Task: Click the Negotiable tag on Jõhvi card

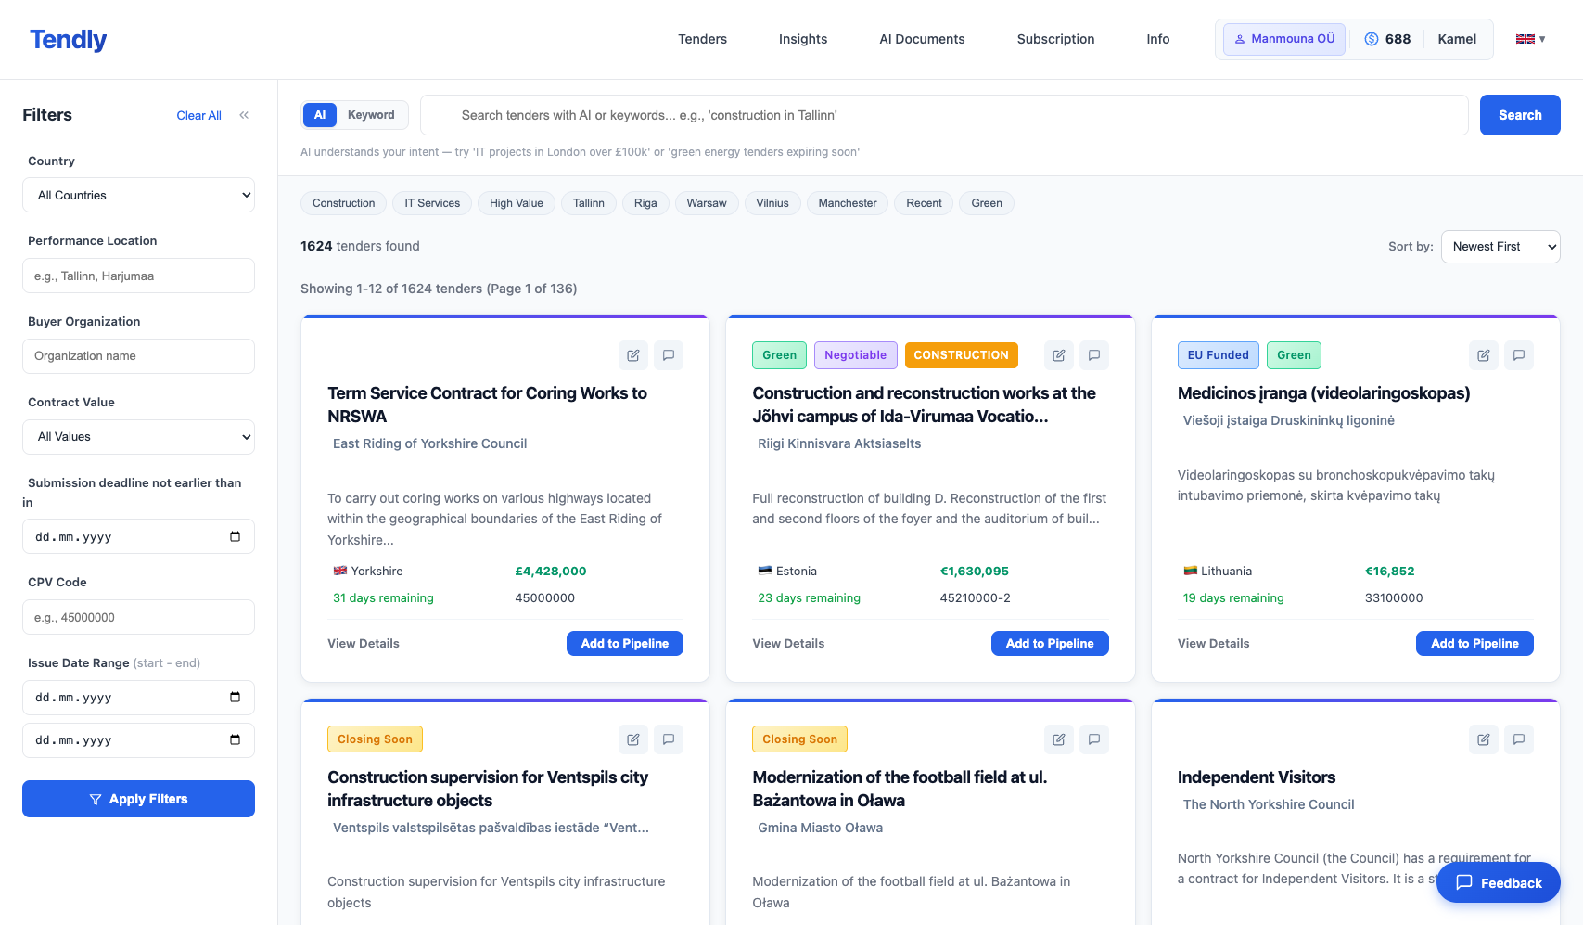Action: (x=855, y=355)
